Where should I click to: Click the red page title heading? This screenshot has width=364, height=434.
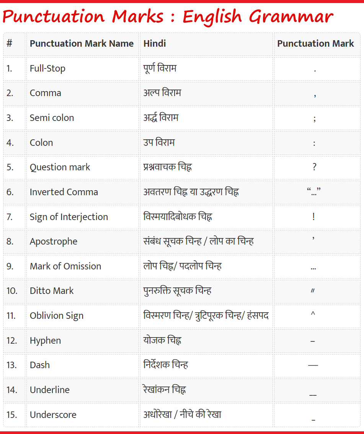(x=168, y=17)
